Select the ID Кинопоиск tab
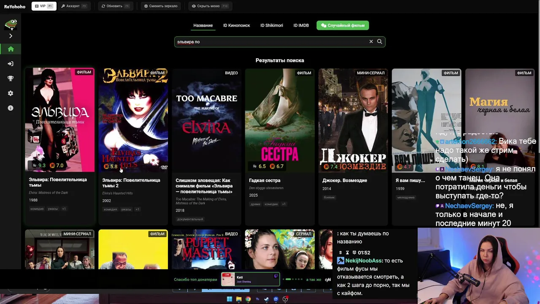This screenshot has width=540, height=304. pyautogui.click(x=237, y=25)
